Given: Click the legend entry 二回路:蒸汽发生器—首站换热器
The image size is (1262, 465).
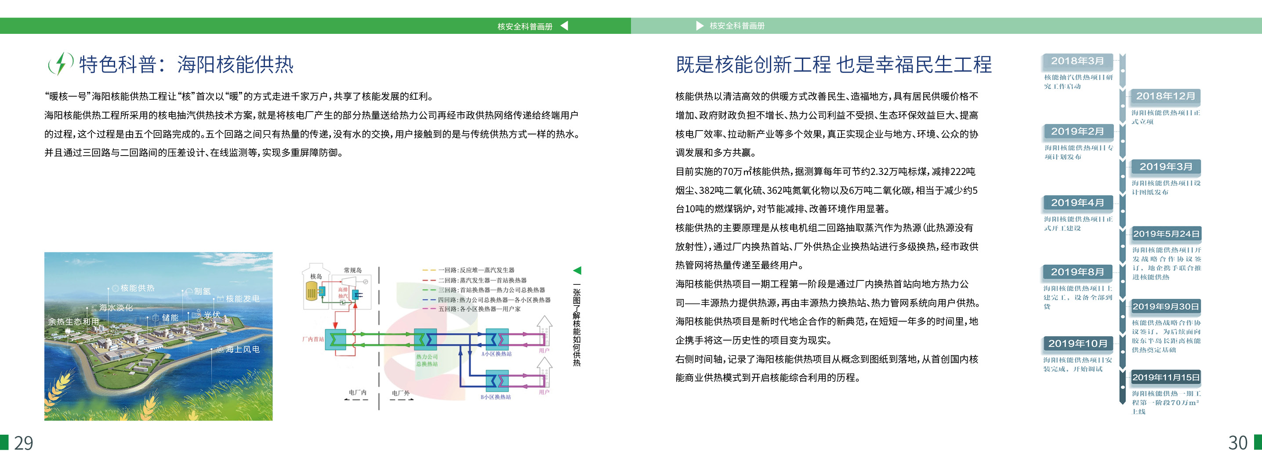Looking at the screenshot, I should (x=475, y=280).
